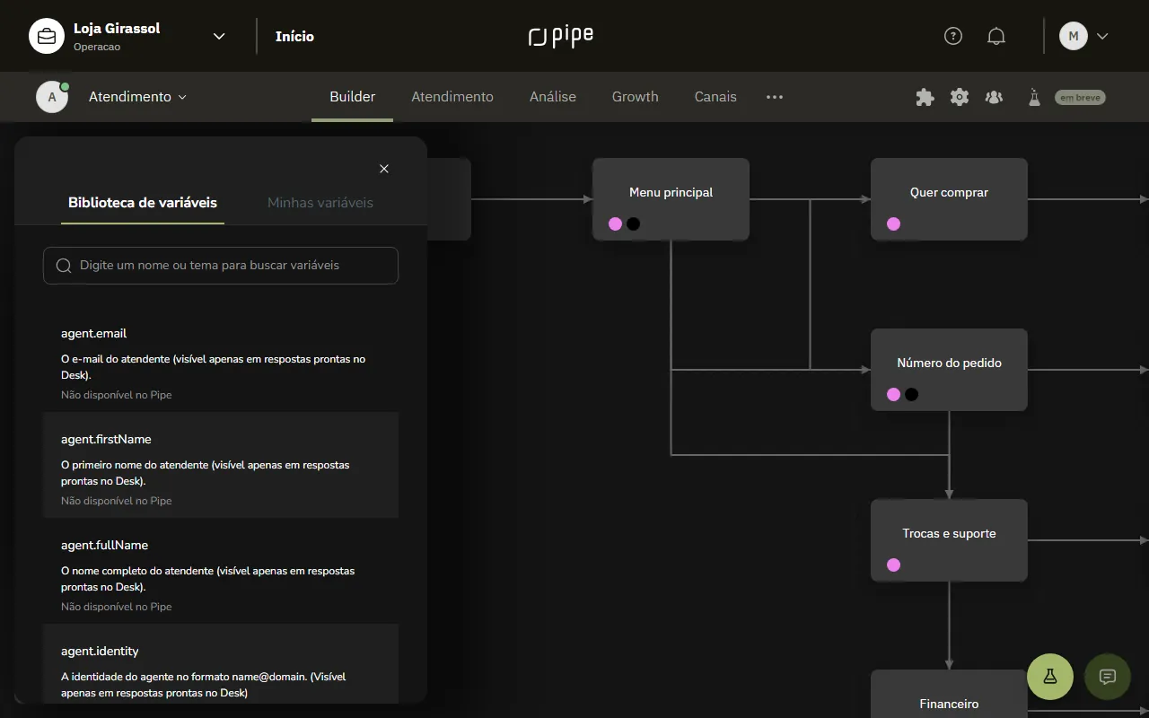Viewport: 1149px width, 718px height.
Task: Open team members icon
Action: pyautogui.click(x=994, y=97)
